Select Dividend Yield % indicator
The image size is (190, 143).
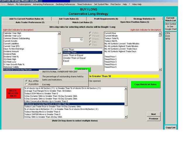pyautogui.click(x=30, y=57)
